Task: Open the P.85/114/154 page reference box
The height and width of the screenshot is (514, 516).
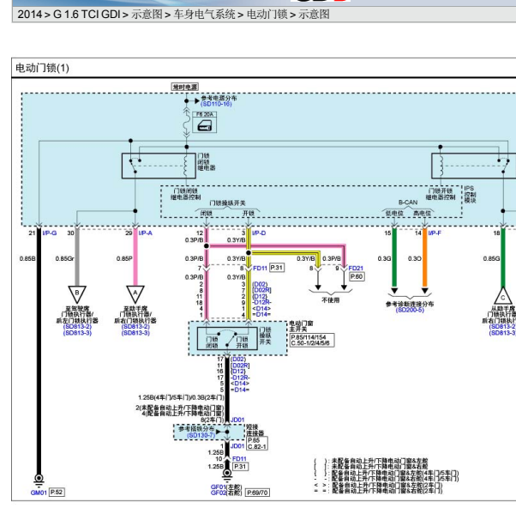Action: point(312,340)
